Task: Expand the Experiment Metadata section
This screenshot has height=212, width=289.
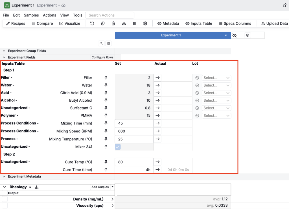Action: 4,176
